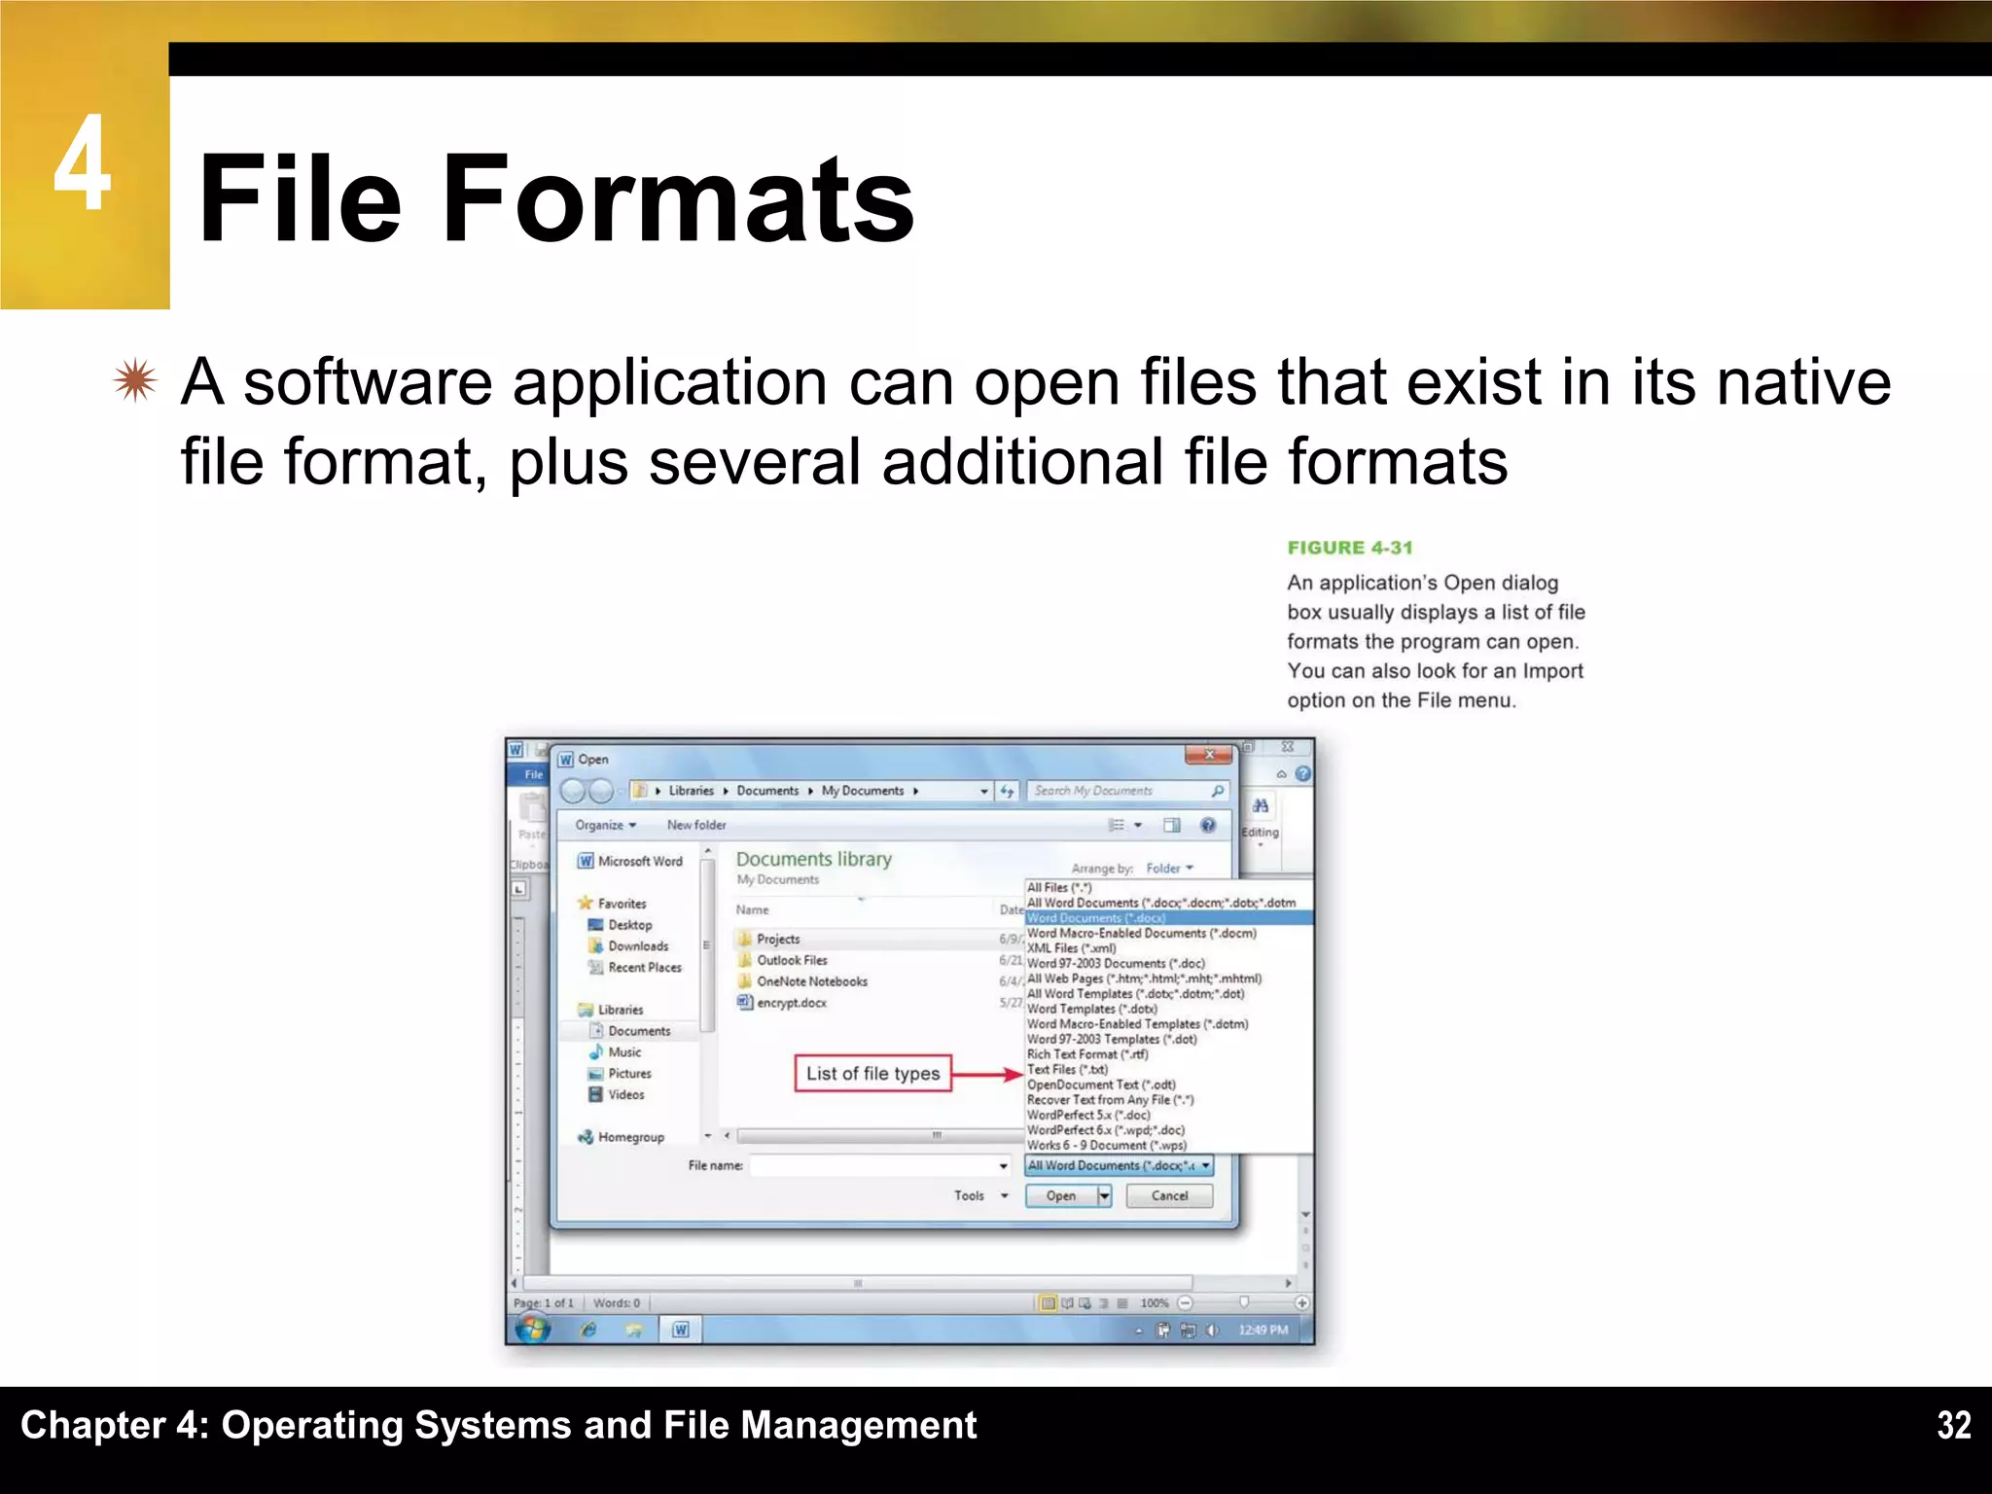Click the Open button in the dialog
This screenshot has height=1494, width=1992.
click(x=1061, y=1196)
